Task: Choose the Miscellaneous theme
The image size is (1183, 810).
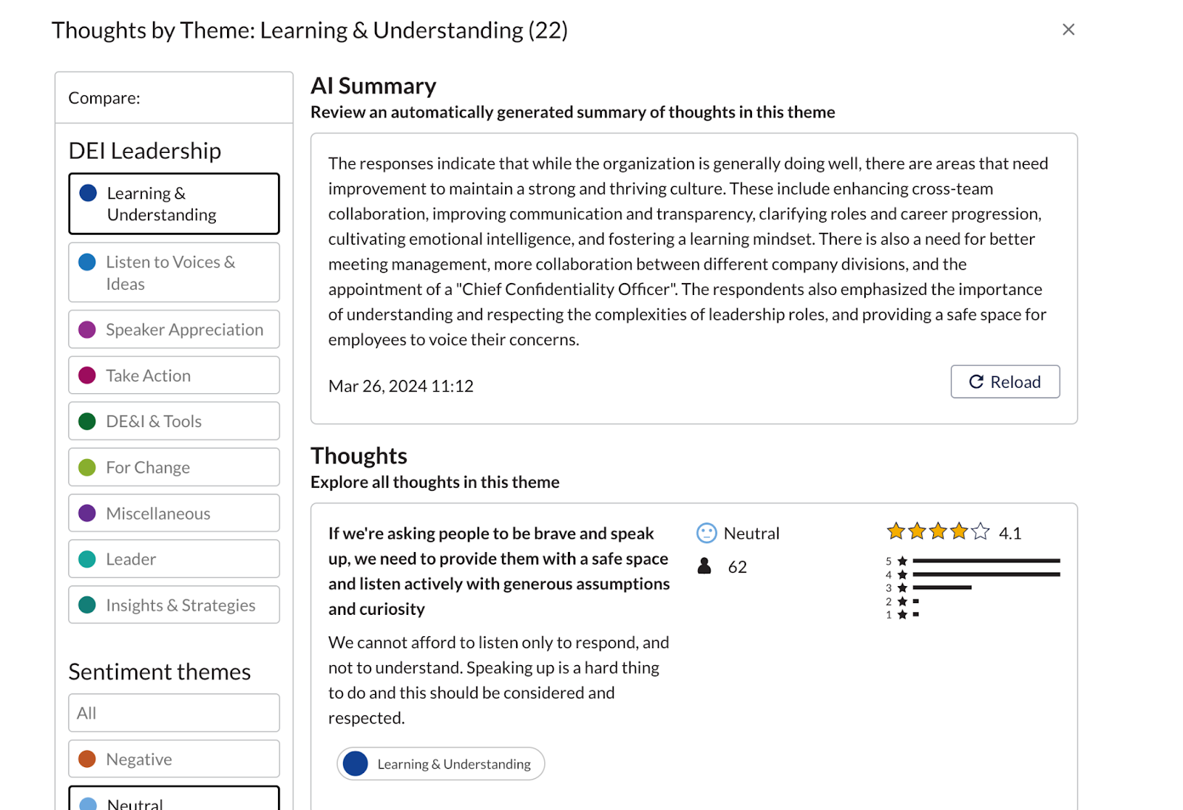Action: click(174, 513)
